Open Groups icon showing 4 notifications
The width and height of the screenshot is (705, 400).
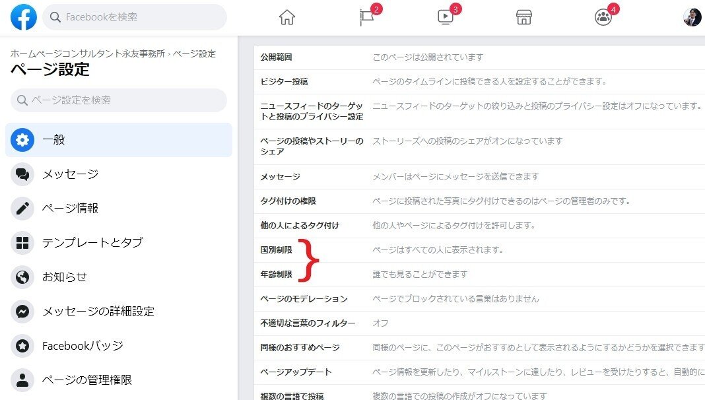click(603, 18)
